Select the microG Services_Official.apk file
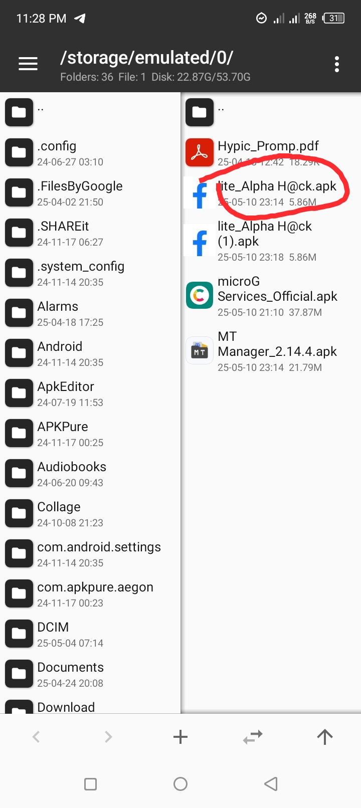Image resolution: width=361 pixels, height=808 pixels. point(271,296)
